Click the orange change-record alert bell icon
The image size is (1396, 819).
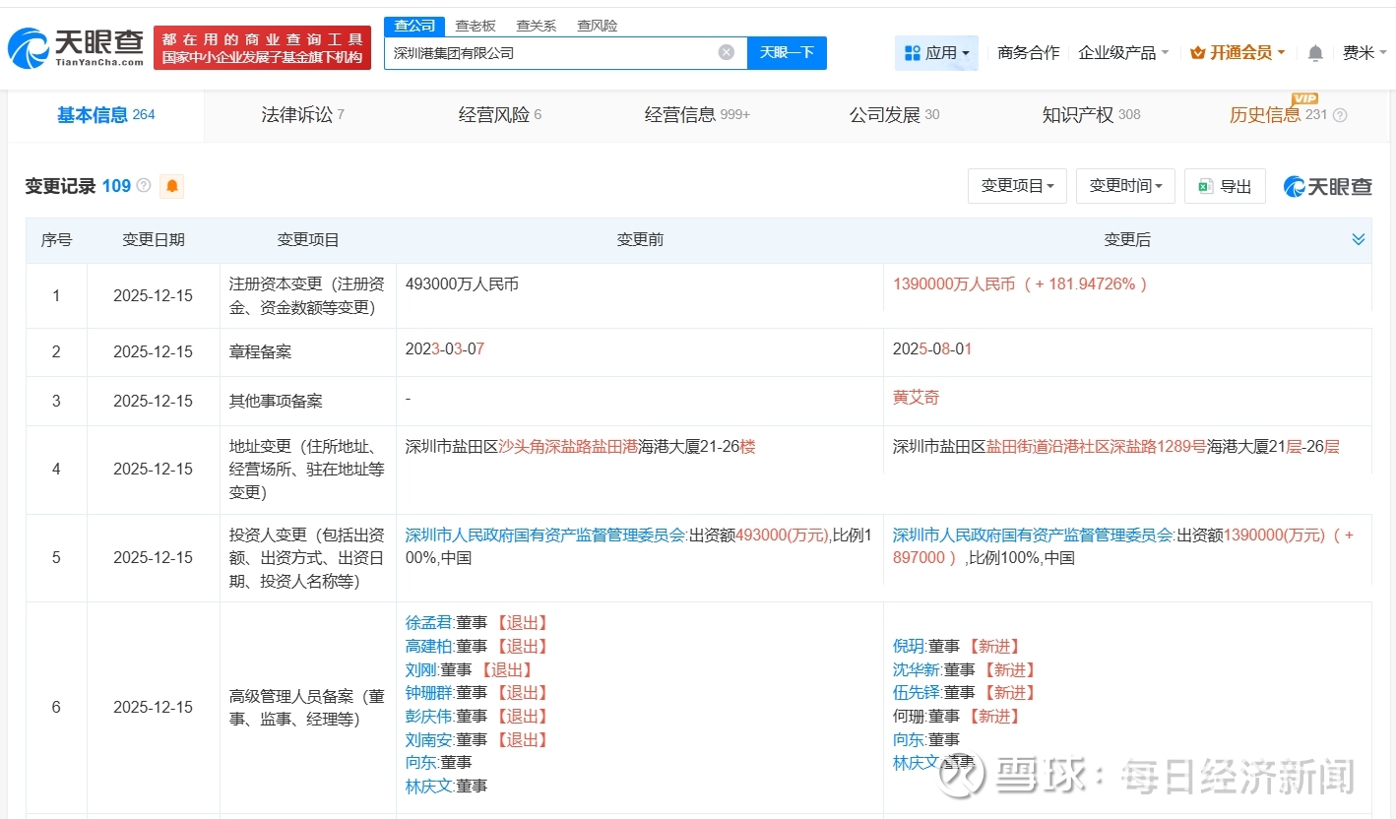(172, 186)
